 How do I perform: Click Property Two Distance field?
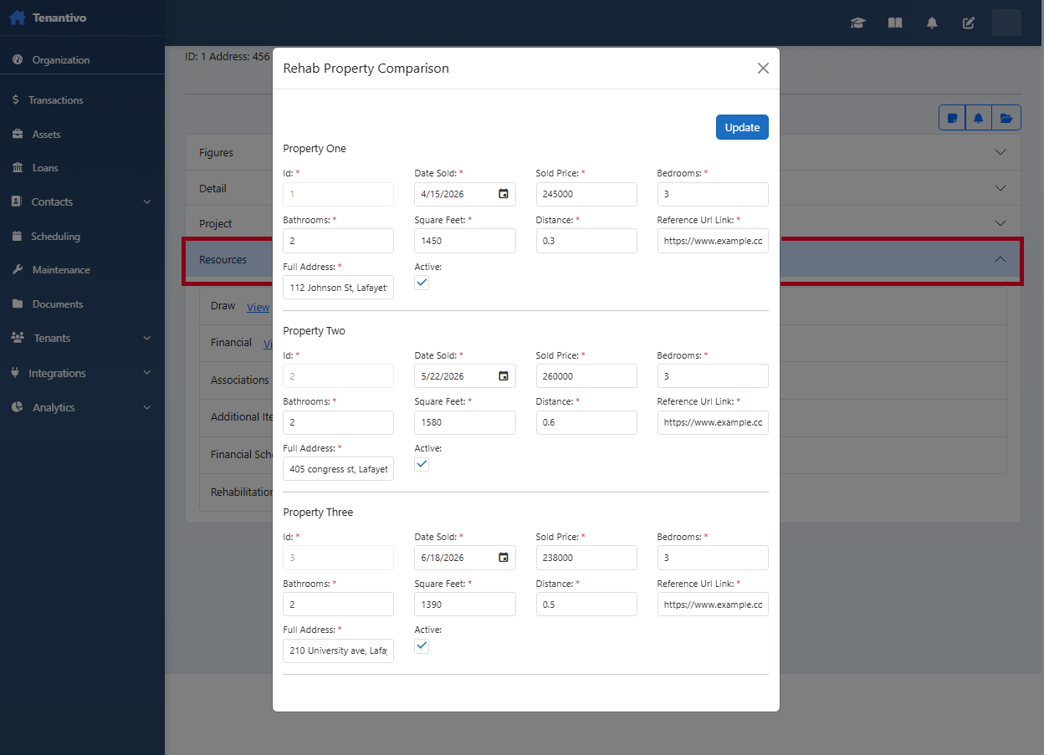[586, 422]
